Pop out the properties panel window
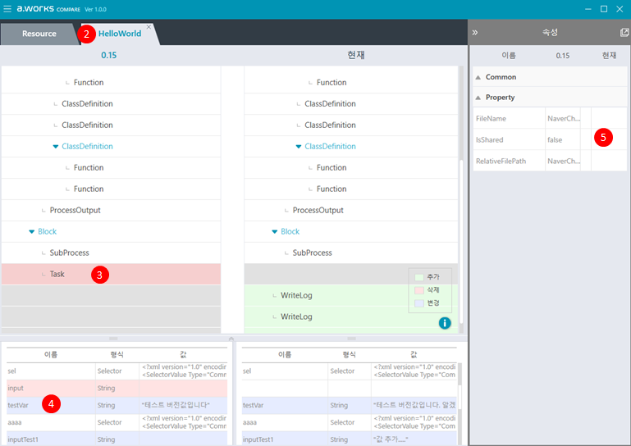 point(624,33)
